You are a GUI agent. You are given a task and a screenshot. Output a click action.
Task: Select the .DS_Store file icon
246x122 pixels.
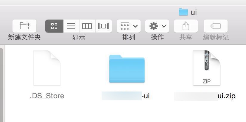click(47, 68)
